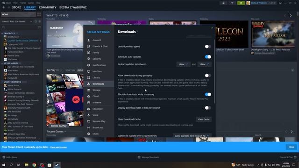Open the first 12AM restrict updates dropdown
299x168 pixels.
tap(183, 64)
